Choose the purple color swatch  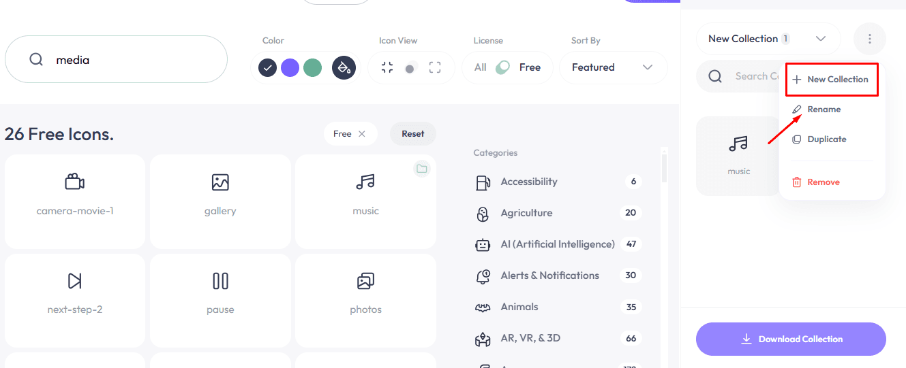[x=290, y=67]
